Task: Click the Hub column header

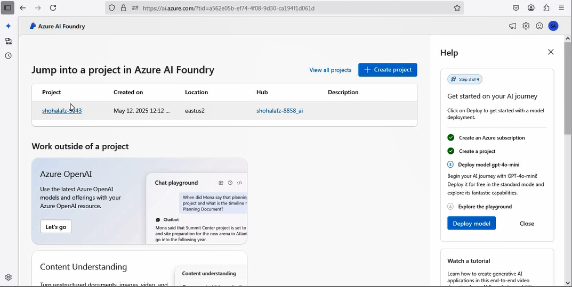Action: [x=262, y=92]
